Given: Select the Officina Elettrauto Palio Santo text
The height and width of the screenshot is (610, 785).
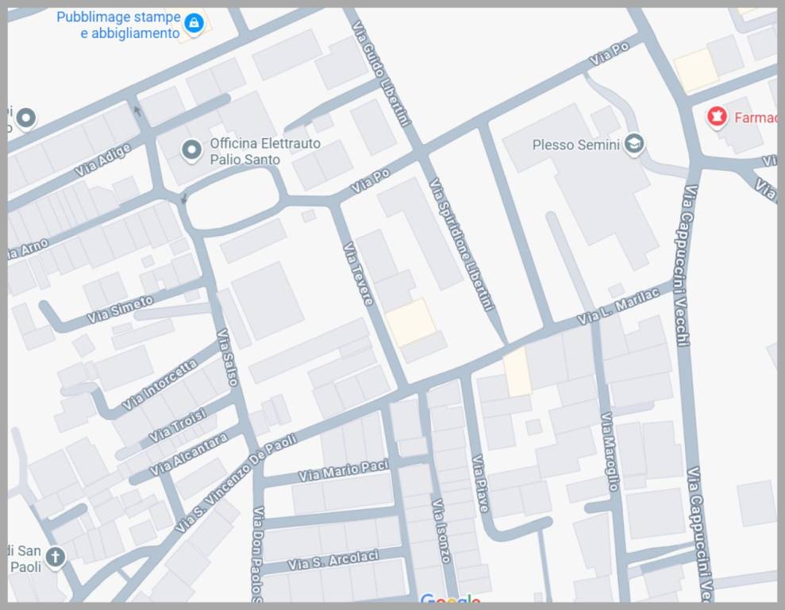Looking at the screenshot, I should [x=264, y=151].
